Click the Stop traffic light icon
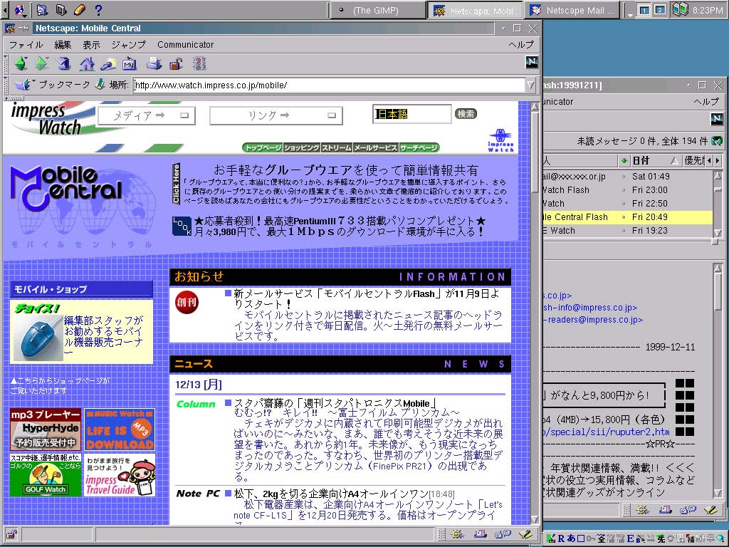Viewport: 729px width, 547px height. coord(199,64)
